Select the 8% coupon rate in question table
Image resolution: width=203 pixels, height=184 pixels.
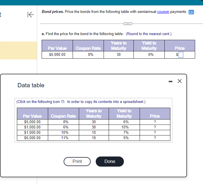pyautogui.click(x=91, y=55)
